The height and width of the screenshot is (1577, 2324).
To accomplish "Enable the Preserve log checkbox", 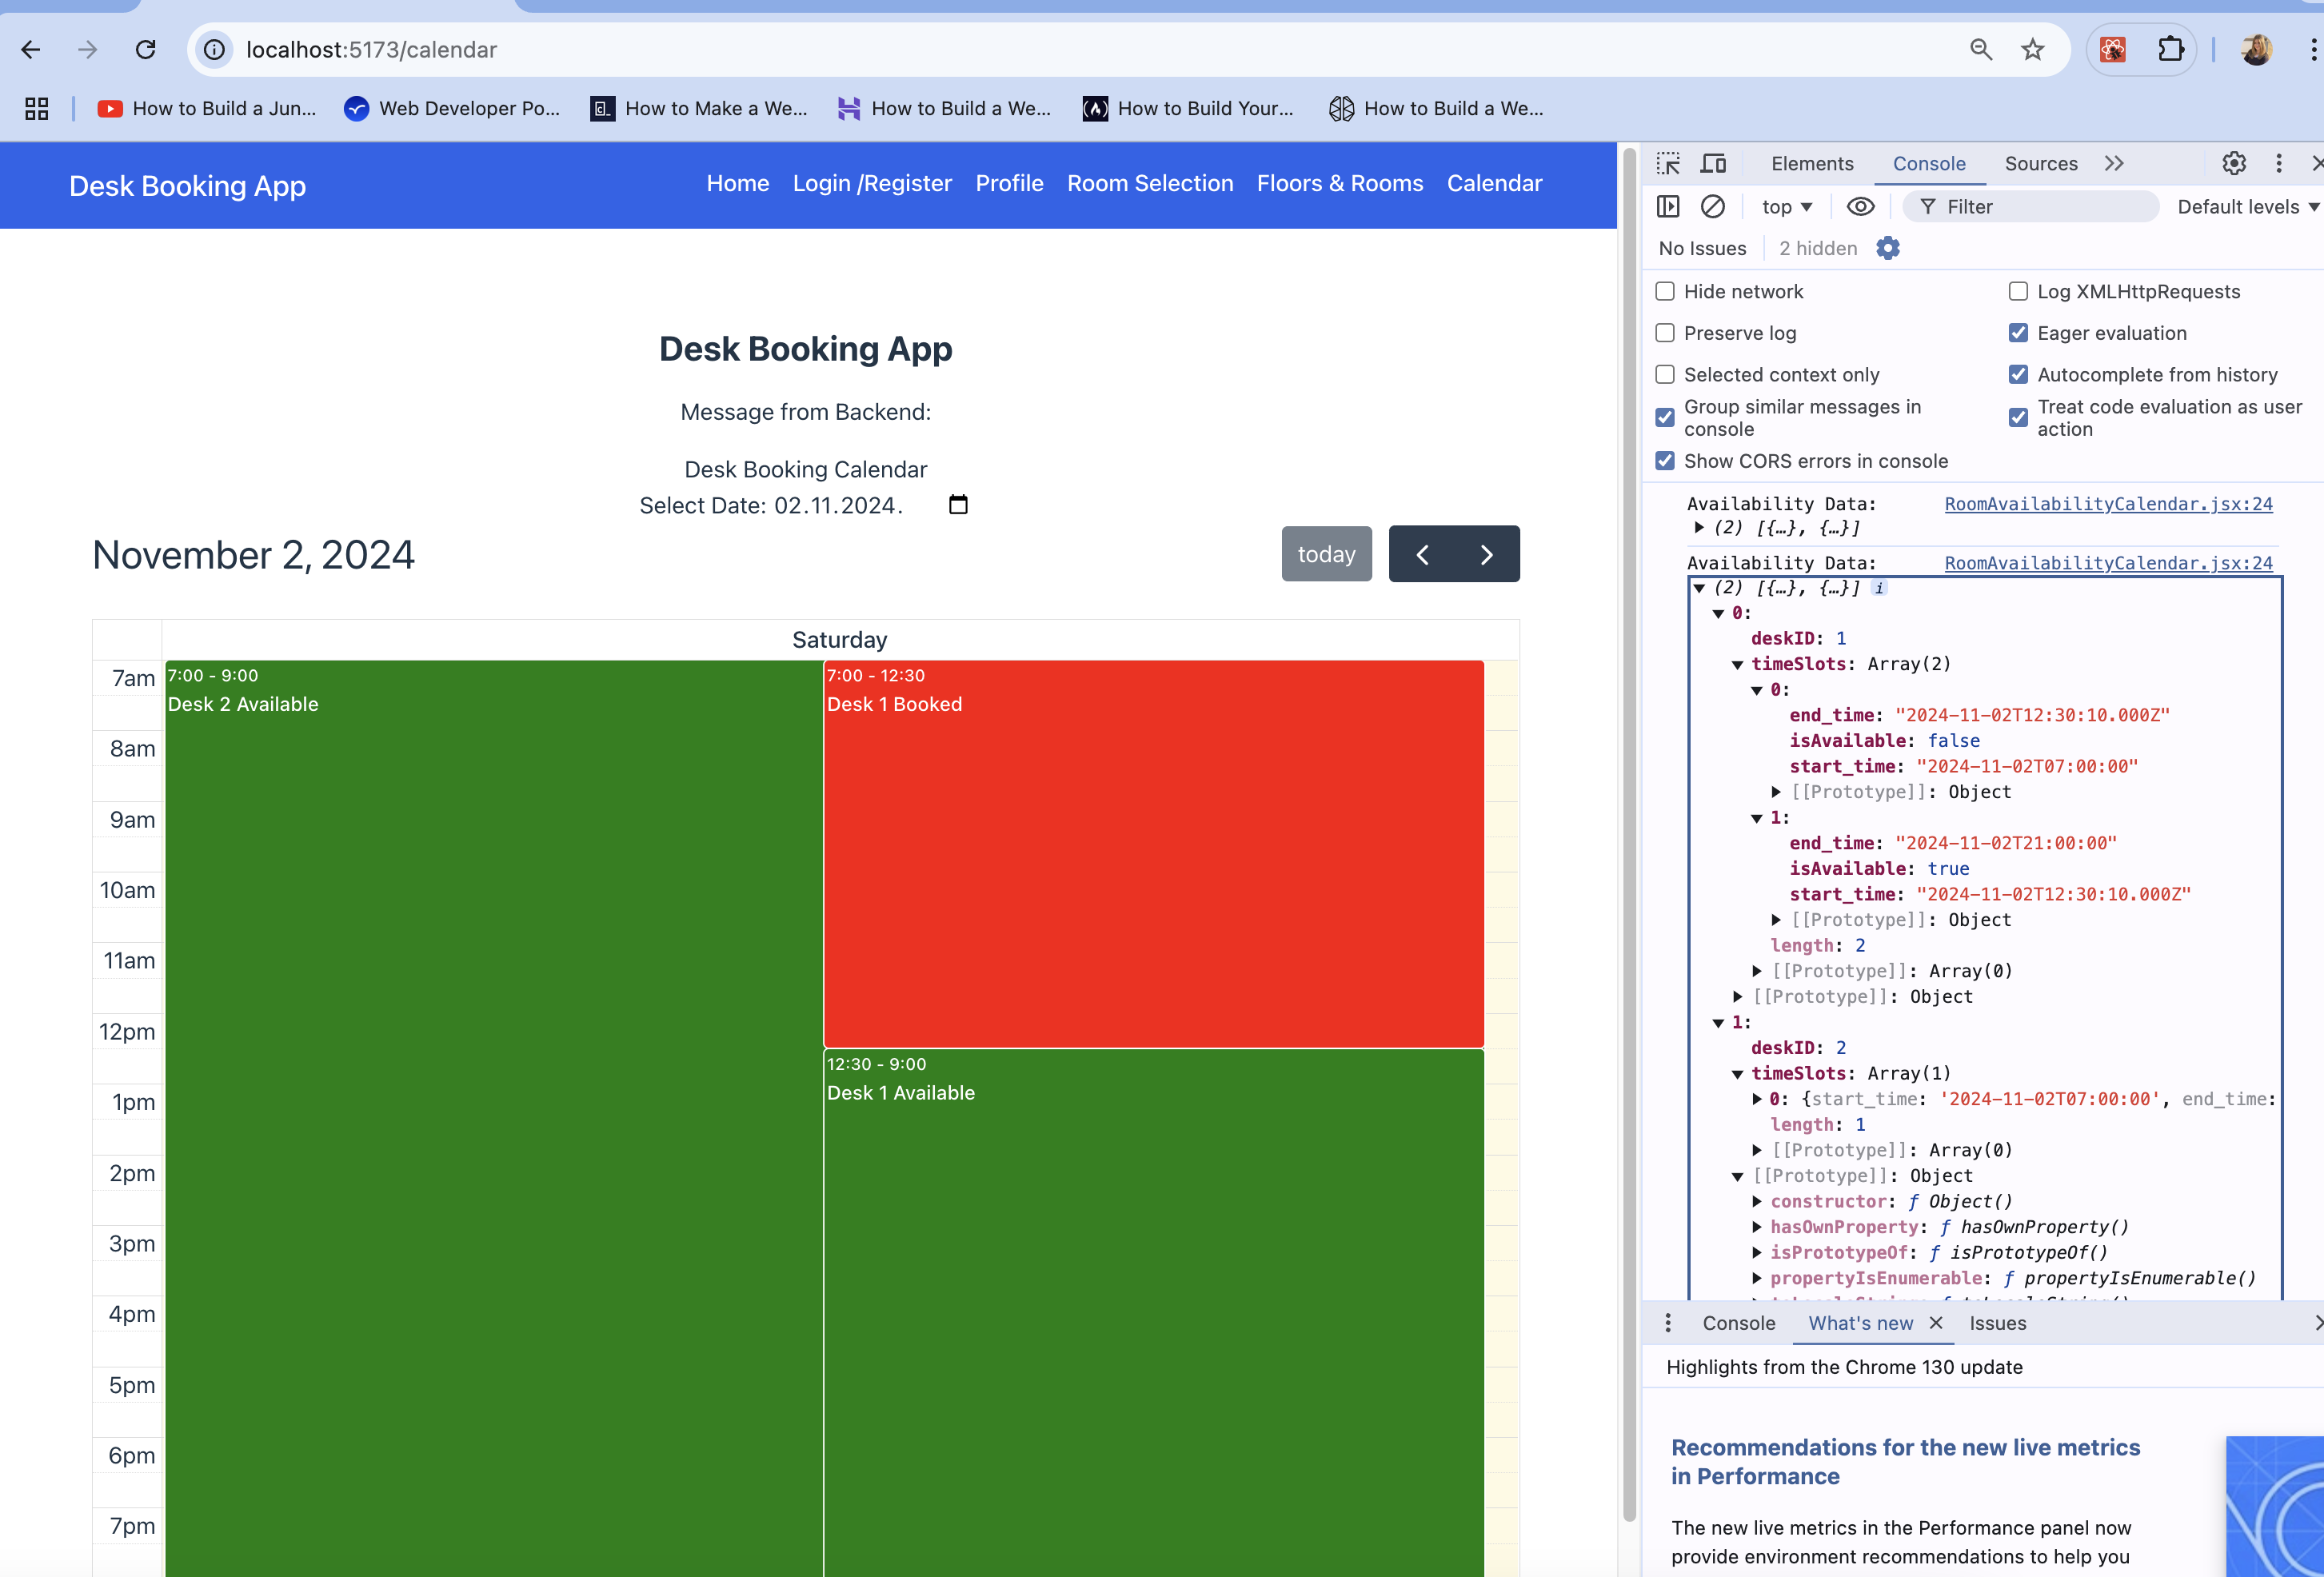I will tap(1665, 333).
